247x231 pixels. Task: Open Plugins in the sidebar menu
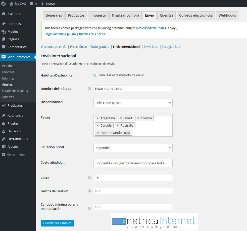(x=13, y=124)
